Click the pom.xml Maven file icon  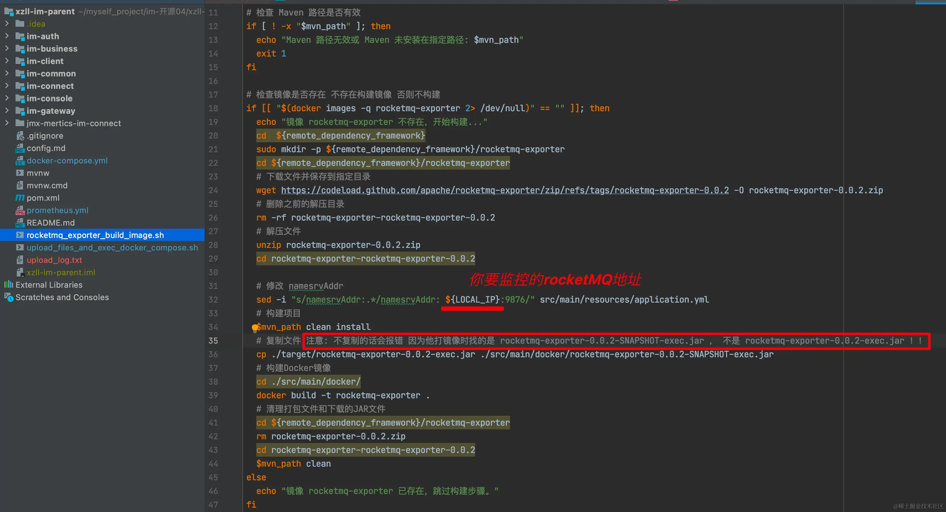point(20,198)
